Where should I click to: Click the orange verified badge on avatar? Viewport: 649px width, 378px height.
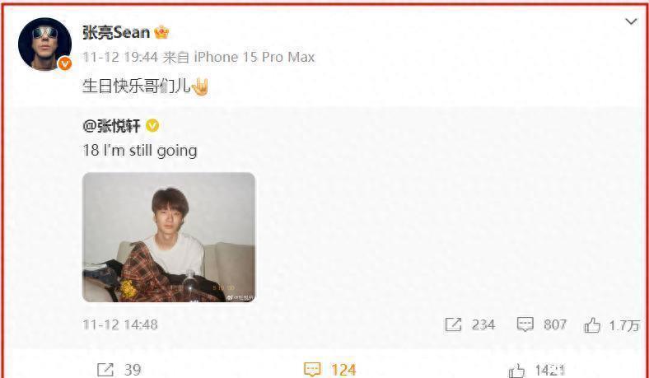64,63
